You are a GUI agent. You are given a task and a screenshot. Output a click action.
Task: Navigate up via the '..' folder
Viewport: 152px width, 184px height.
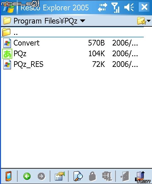[72, 32]
